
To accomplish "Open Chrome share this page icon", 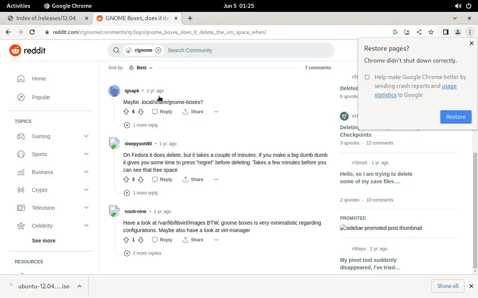I will (x=419, y=32).
